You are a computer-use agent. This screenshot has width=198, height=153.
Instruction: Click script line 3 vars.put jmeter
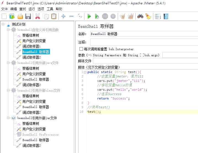(121, 81)
